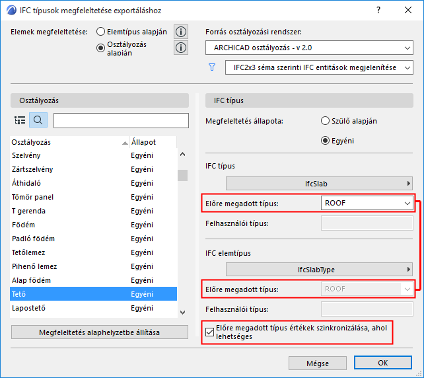Sort list by Állapot column header
The image size is (424, 378).
(x=153, y=142)
